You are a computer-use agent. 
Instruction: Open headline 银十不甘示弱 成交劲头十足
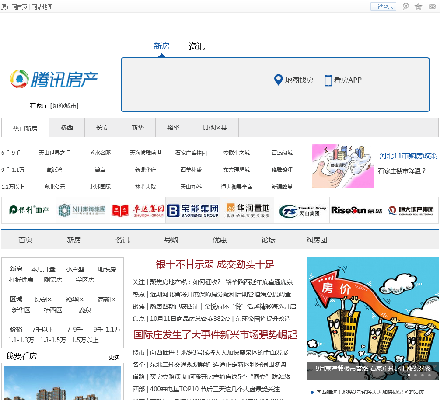coord(215,264)
